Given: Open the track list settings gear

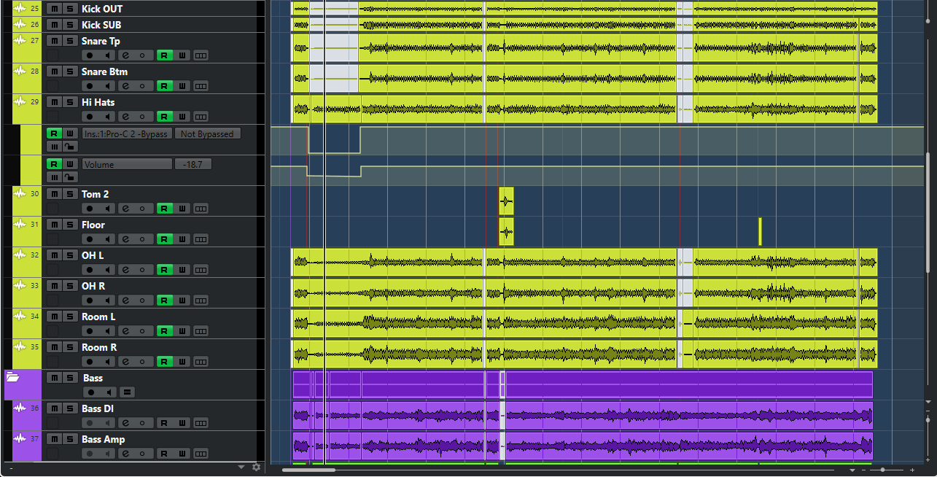Looking at the screenshot, I should pos(256,467).
